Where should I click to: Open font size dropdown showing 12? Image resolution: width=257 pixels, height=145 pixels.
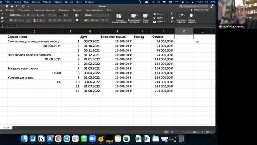click(x=31, y=15)
